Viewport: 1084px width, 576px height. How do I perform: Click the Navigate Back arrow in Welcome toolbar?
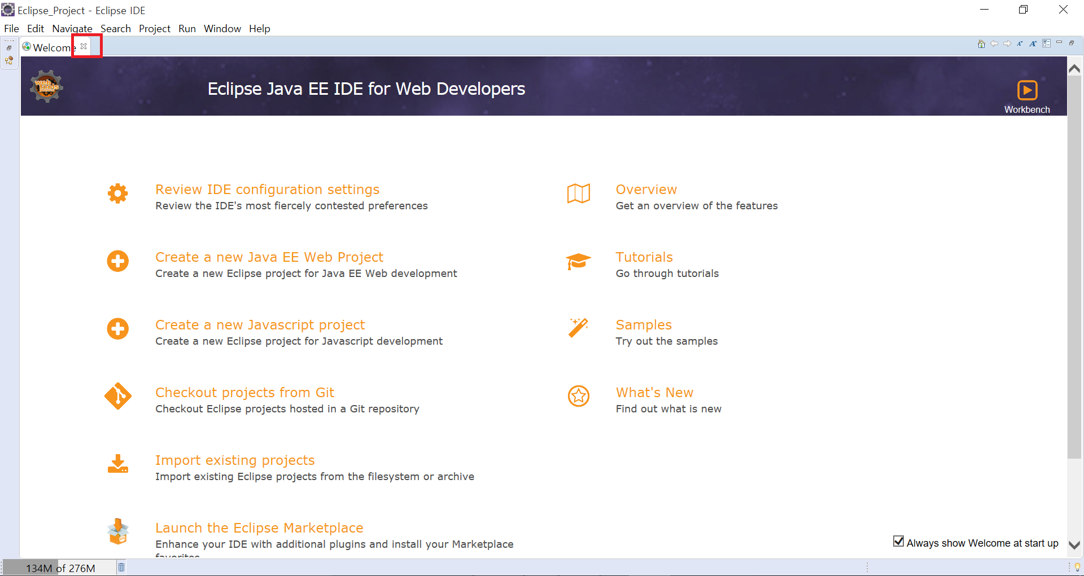pos(994,43)
